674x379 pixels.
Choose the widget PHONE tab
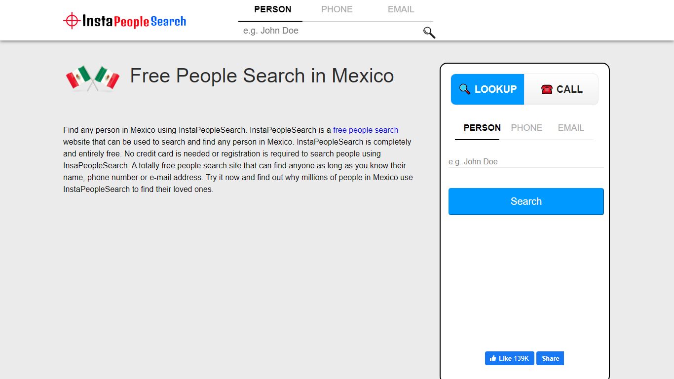526,128
